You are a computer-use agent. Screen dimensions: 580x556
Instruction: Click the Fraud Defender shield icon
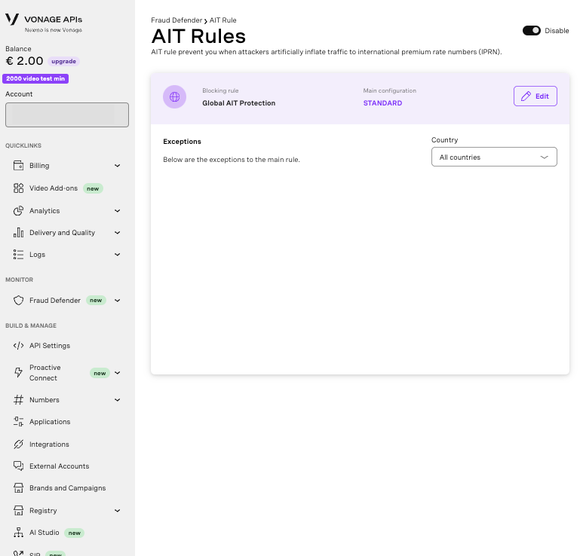tap(19, 301)
